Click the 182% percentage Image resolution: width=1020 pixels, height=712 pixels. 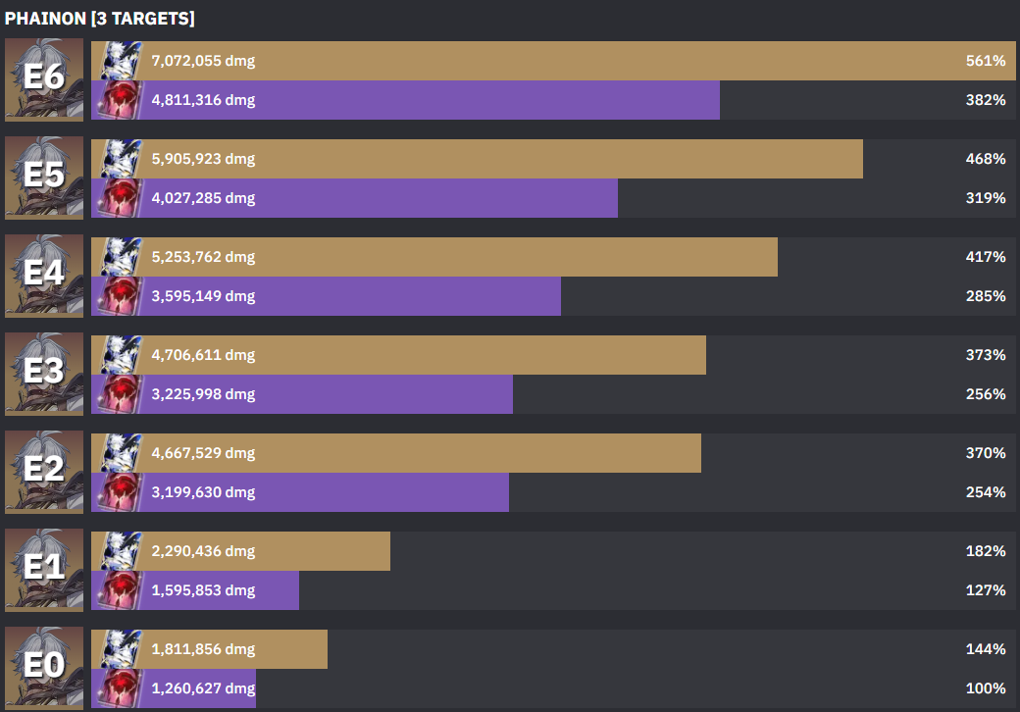point(987,551)
